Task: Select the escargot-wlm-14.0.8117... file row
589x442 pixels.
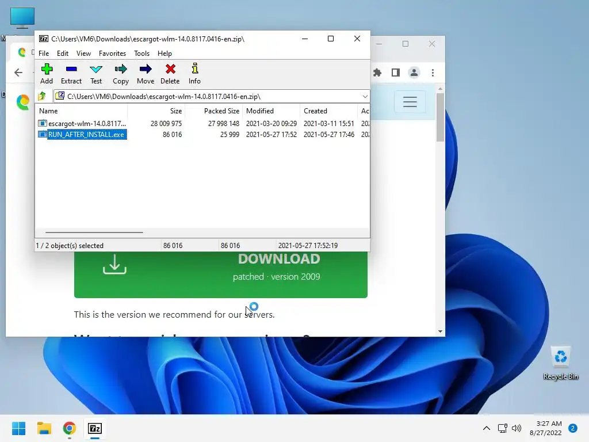Action: tap(203, 123)
